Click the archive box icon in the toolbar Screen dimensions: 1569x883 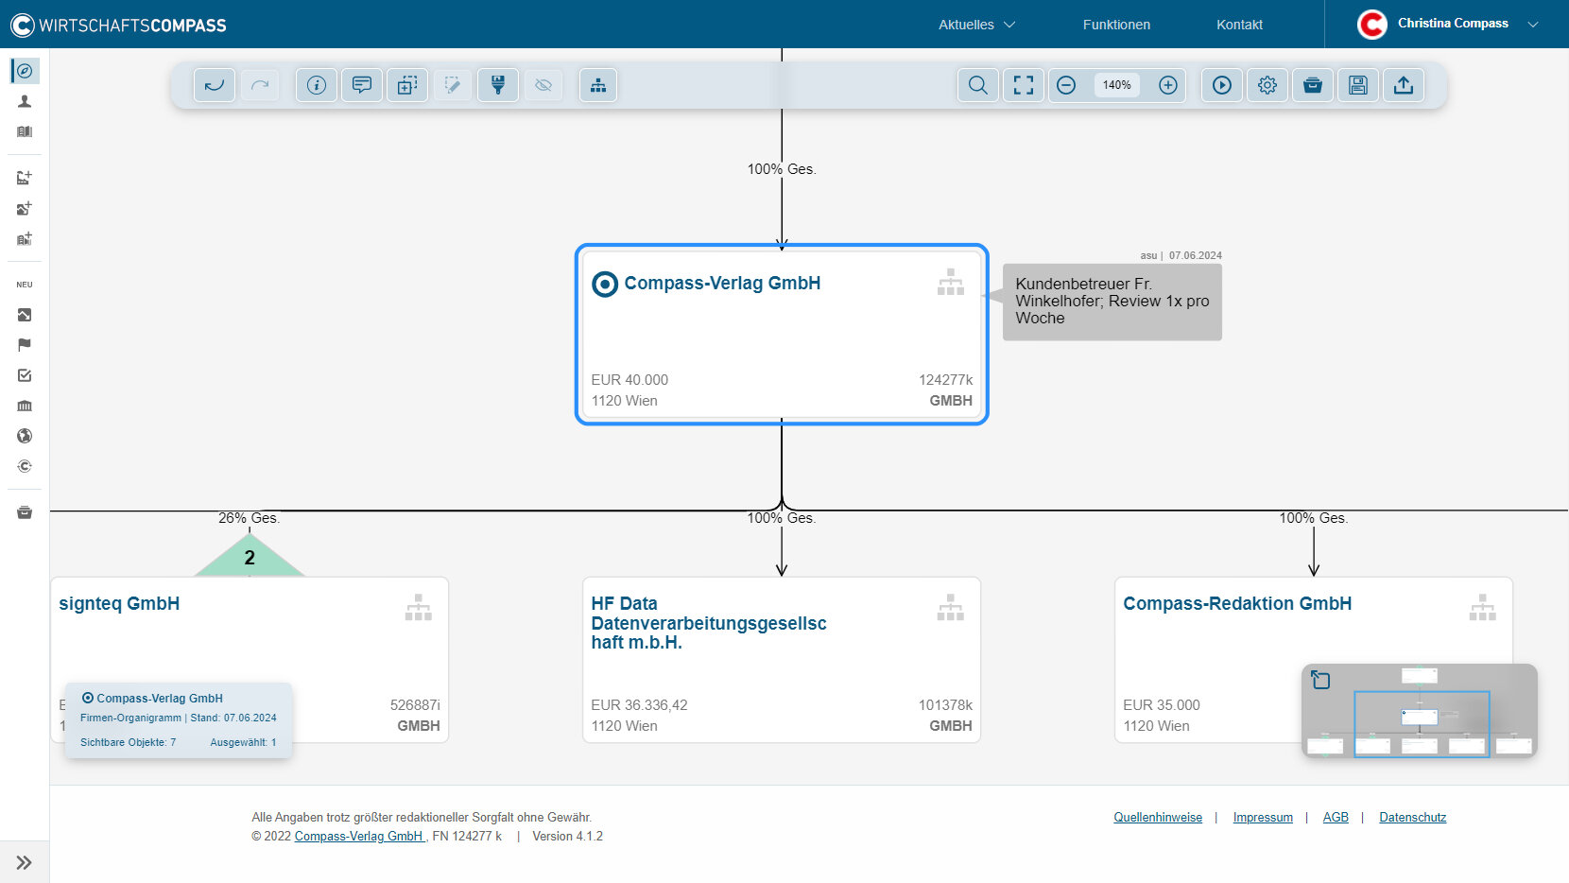point(1313,85)
